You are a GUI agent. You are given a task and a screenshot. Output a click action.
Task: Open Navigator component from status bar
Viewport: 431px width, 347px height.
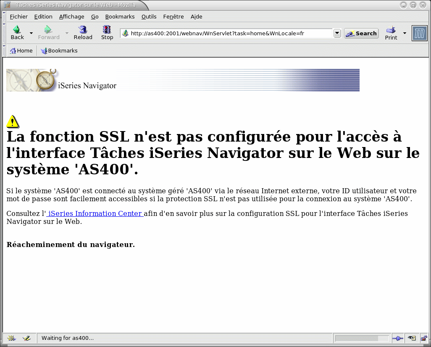(11, 338)
